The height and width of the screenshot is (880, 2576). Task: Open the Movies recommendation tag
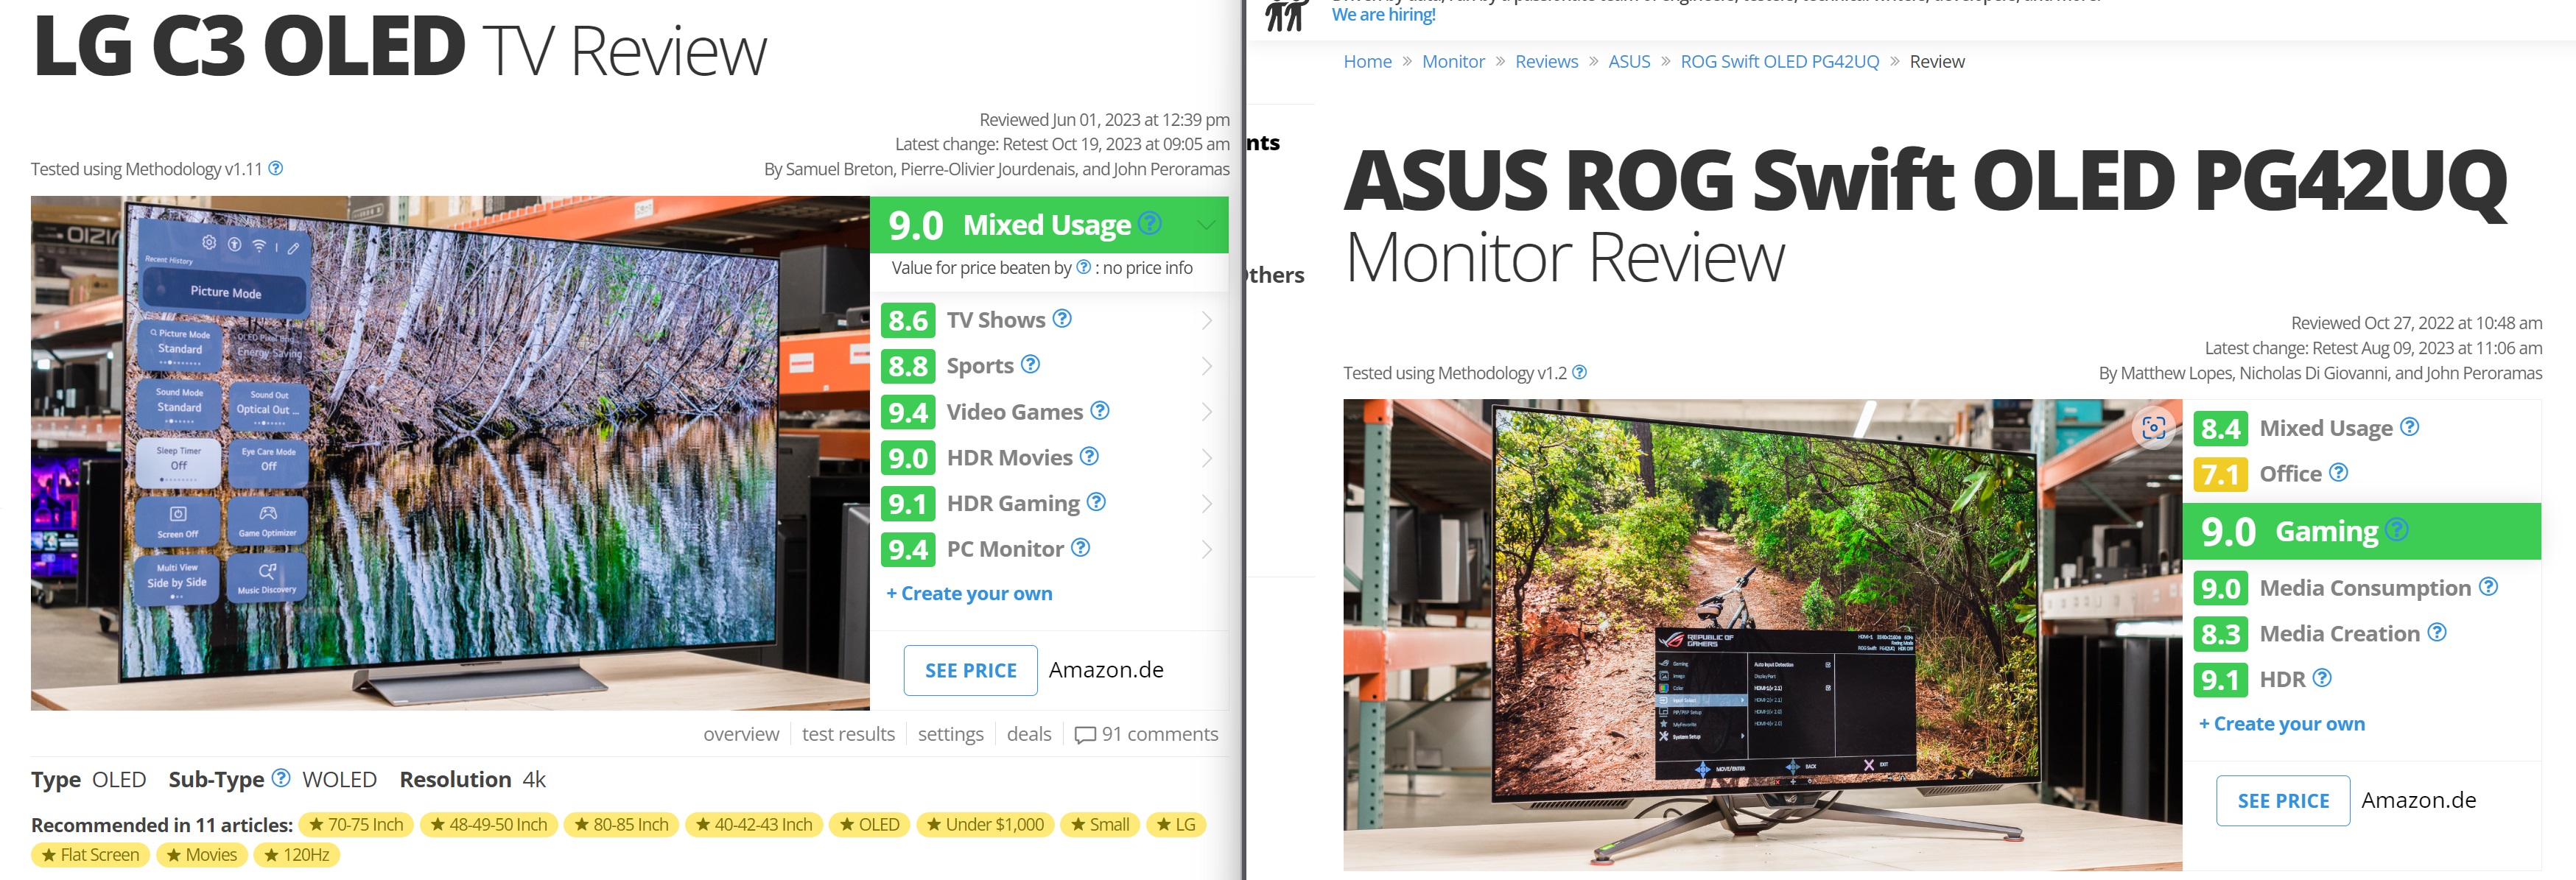point(202,854)
